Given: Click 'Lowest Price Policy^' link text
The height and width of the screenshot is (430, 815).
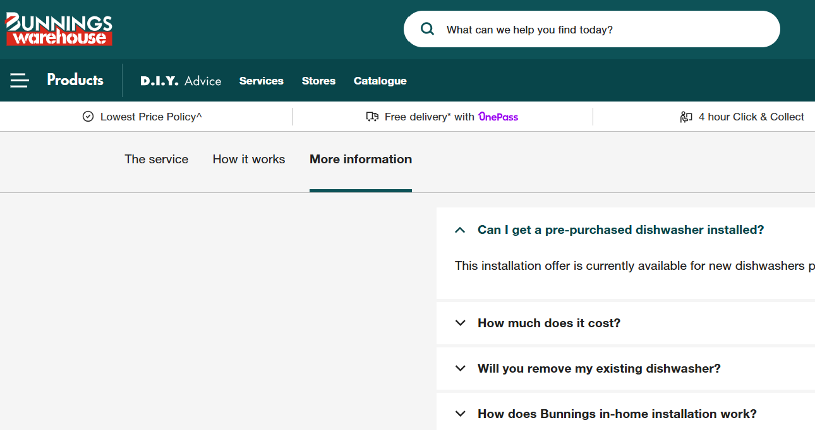Looking at the screenshot, I should (x=151, y=117).
